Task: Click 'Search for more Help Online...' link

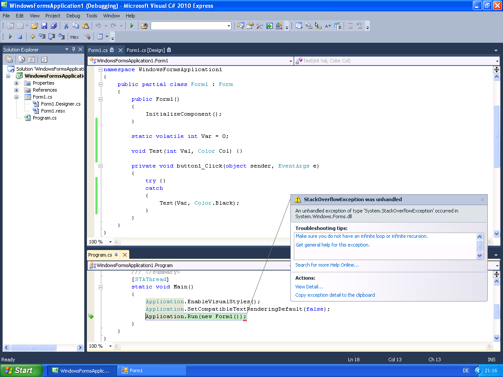Action: pyautogui.click(x=327, y=265)
